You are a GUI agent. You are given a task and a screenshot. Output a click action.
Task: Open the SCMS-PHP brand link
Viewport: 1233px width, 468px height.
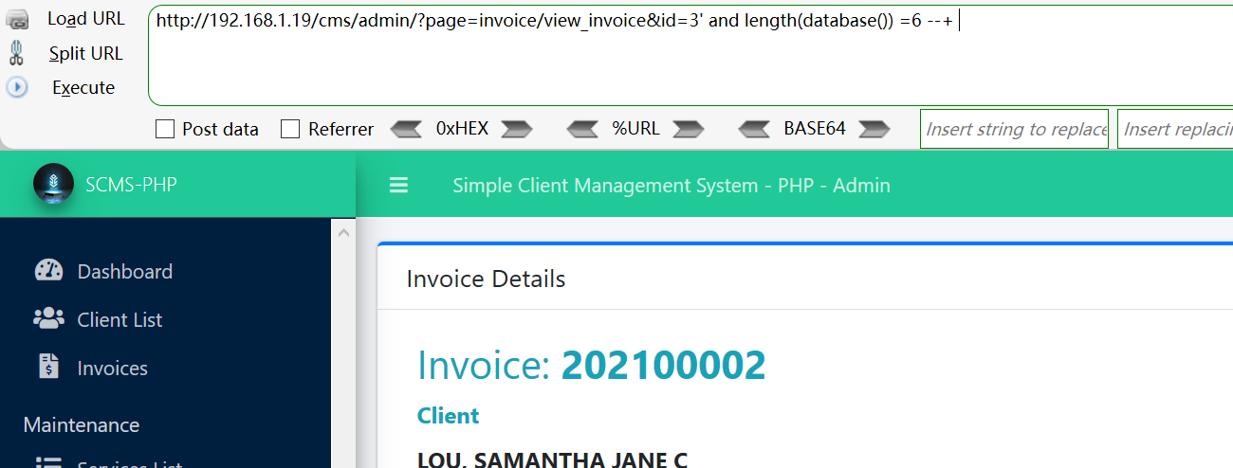[131, 184]
